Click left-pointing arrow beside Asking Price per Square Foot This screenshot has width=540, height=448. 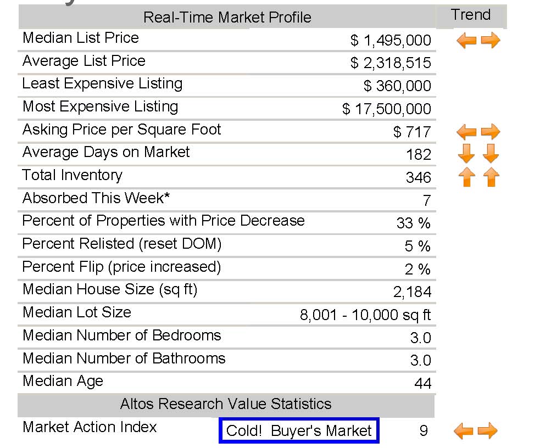tap(466, 132)
